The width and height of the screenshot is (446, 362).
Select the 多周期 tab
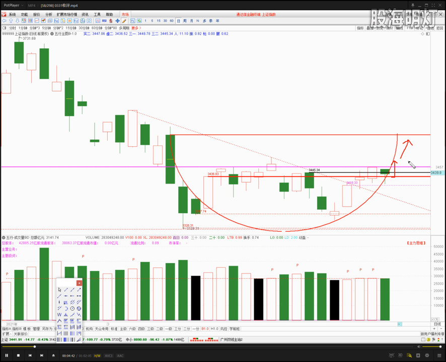[124, 28]
